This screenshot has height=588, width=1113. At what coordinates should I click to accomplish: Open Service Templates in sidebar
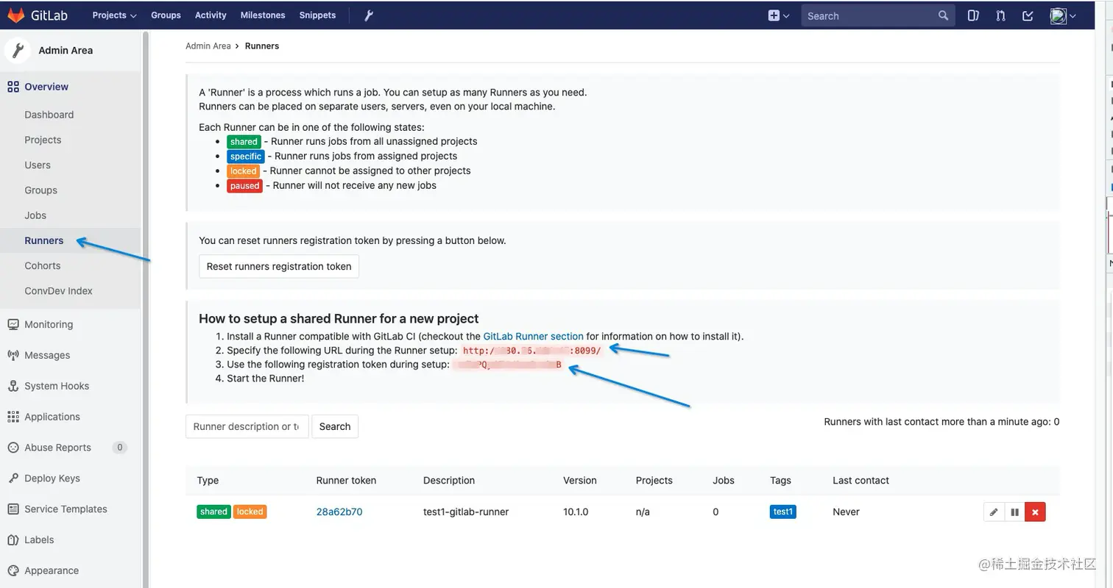pos(66,509)
